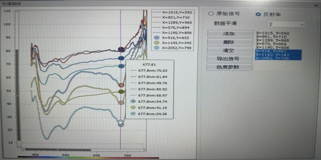The height and width of the screenshot is (160, 321).
Task: Select the 原始信号 radio button
Action: [211, 14]
